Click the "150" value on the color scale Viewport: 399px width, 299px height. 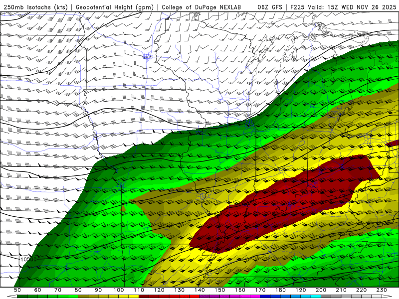[220, 290]
